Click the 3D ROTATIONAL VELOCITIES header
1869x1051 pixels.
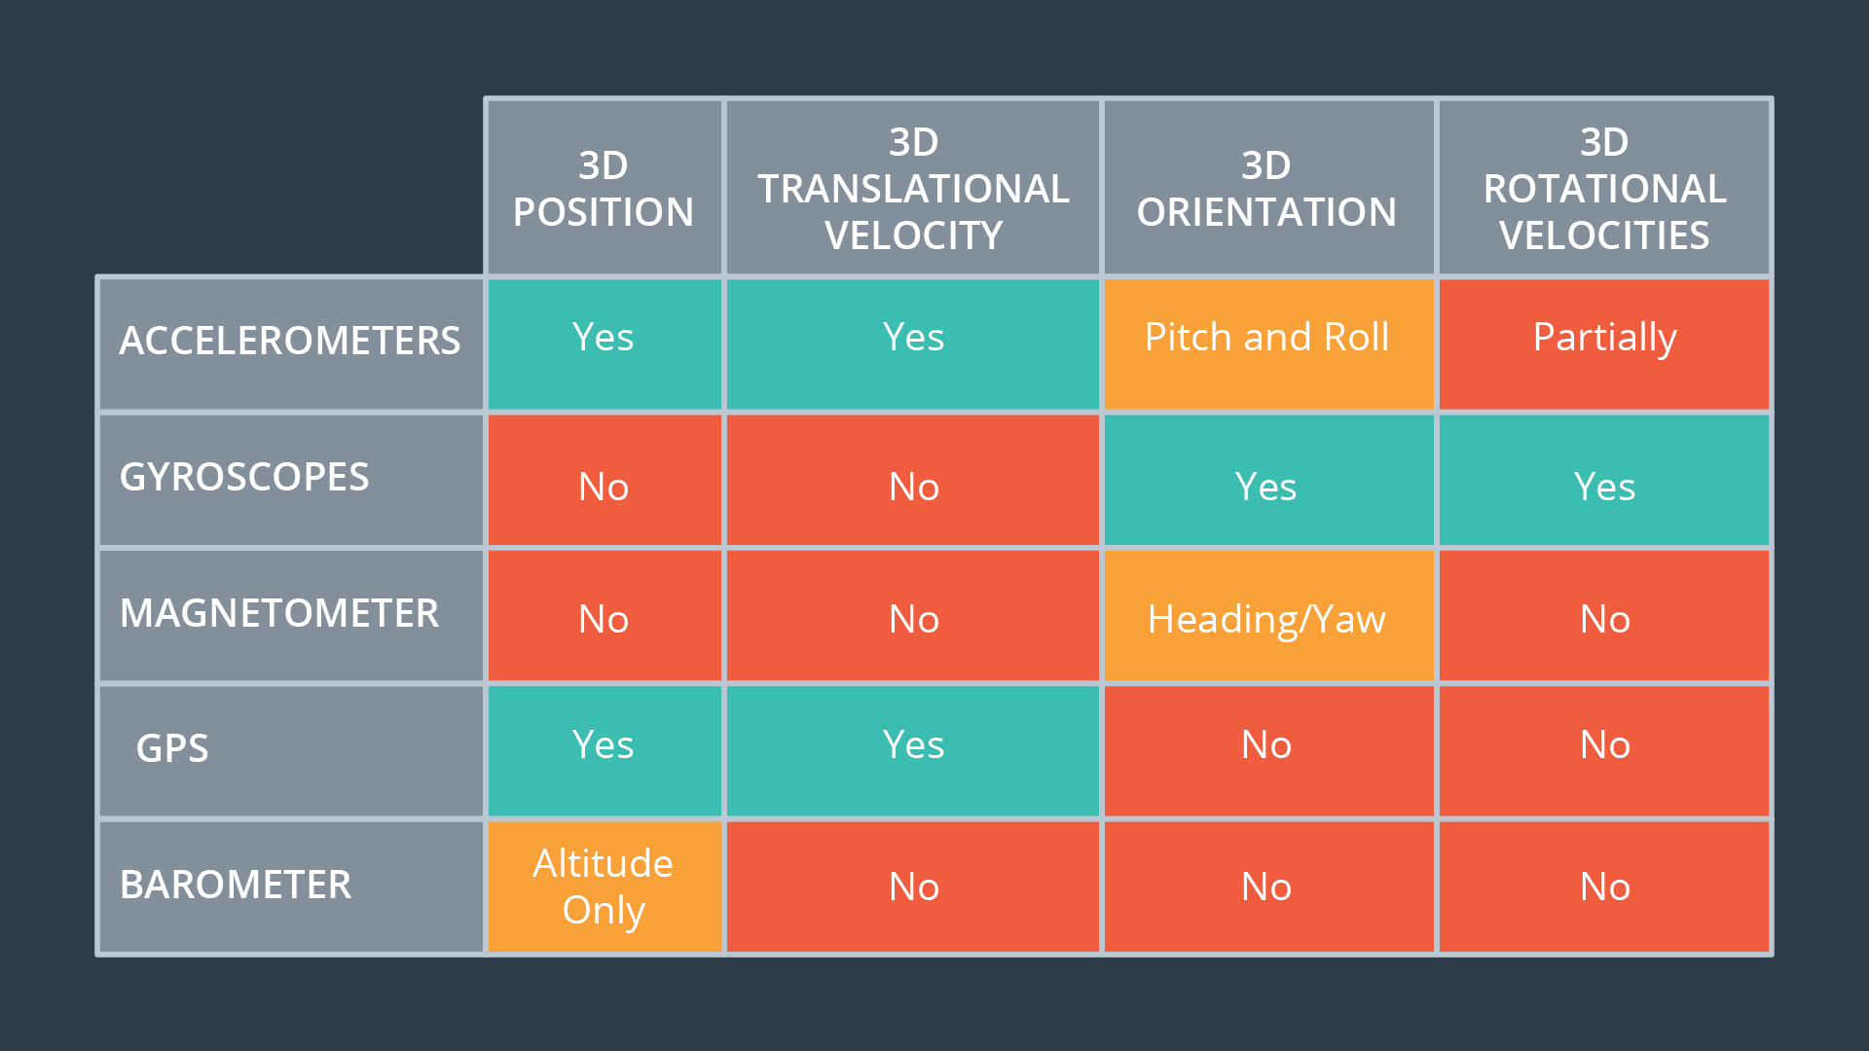(x=1604, y=188)
